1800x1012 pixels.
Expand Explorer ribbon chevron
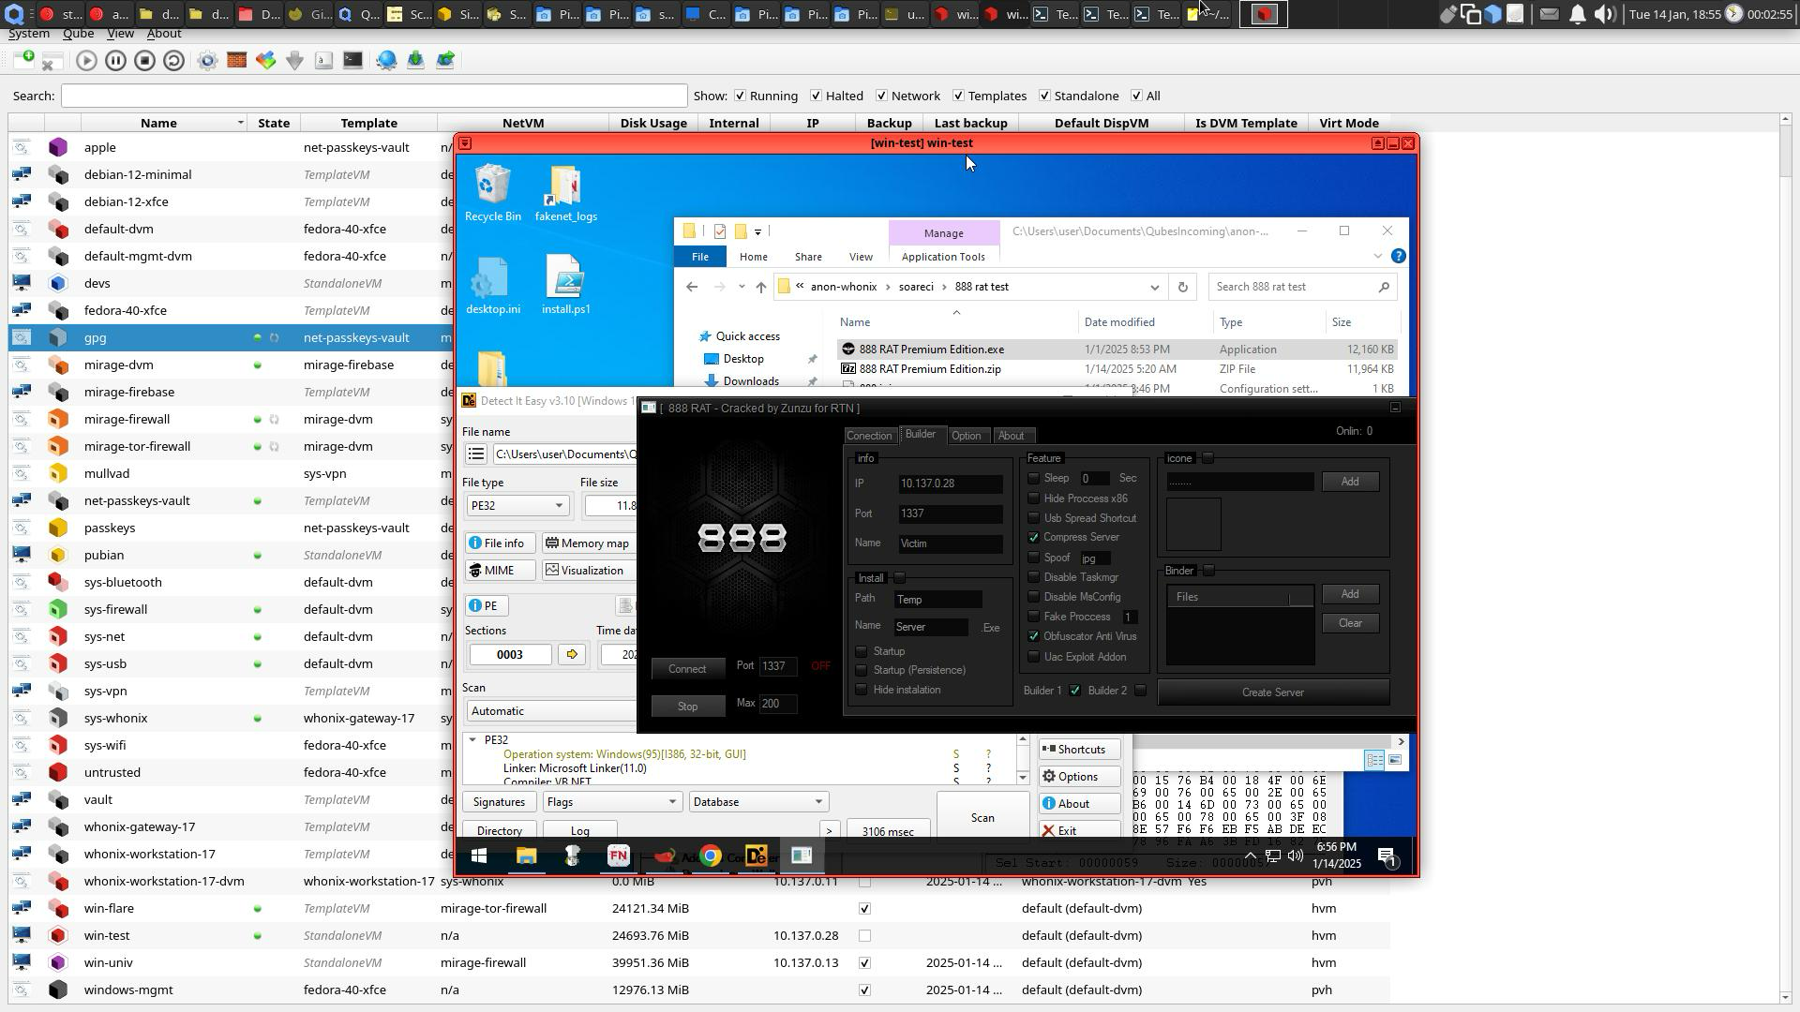[x=1377, y=256]
